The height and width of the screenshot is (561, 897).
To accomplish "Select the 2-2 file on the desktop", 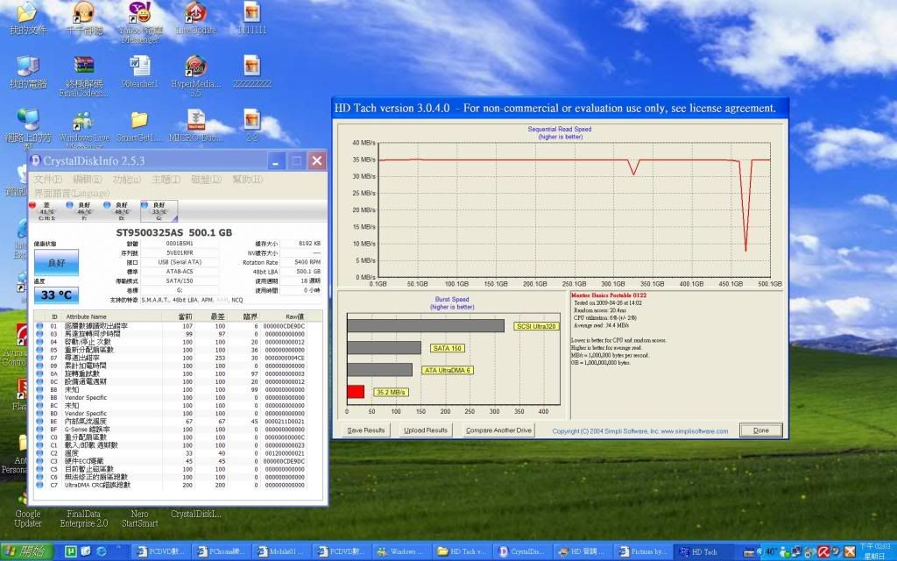I will coord(251,126).
